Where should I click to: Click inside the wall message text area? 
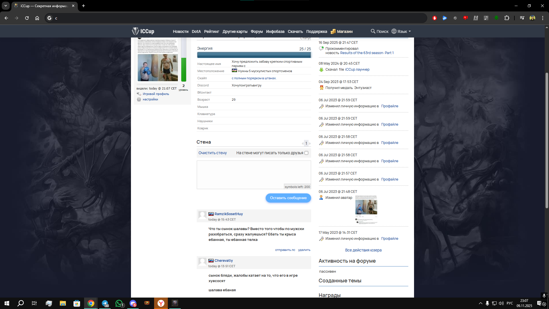tap(254, 173)
